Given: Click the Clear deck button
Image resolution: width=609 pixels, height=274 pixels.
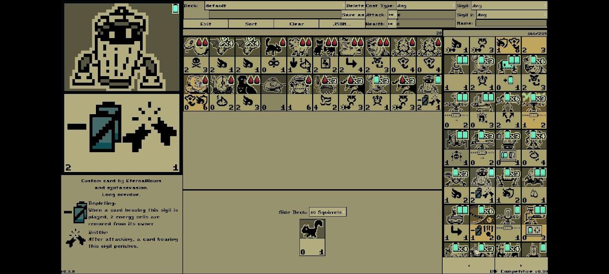Looking at the screenshot, I should (x=296, y=24).
